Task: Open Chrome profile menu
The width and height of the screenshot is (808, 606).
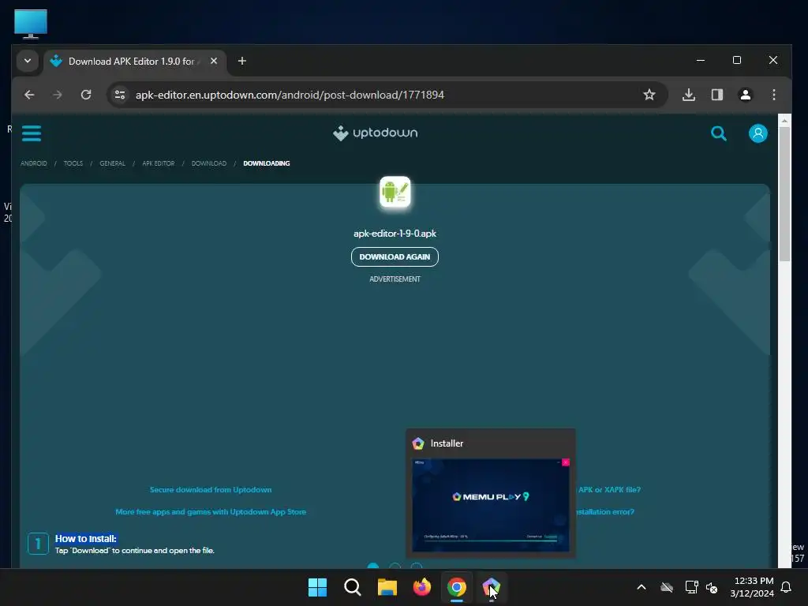Action: (745, 95)
